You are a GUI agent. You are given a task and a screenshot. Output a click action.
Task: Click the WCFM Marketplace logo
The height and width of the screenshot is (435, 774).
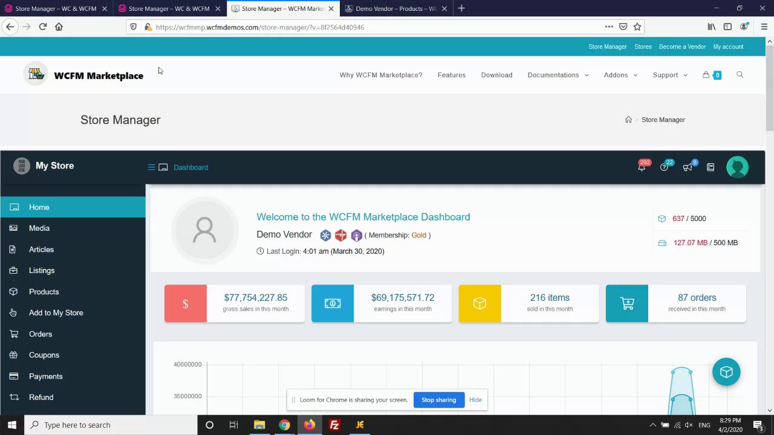click(83, 75)
